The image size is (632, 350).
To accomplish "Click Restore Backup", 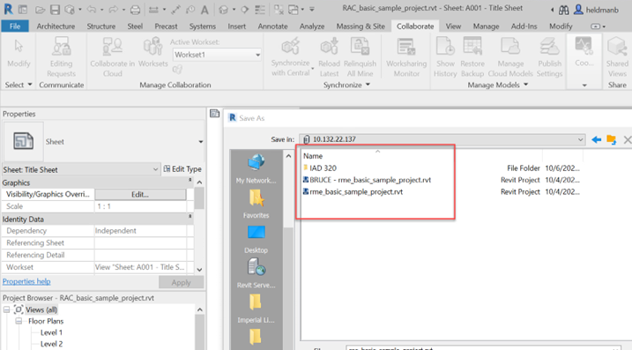I will (472, 56).
